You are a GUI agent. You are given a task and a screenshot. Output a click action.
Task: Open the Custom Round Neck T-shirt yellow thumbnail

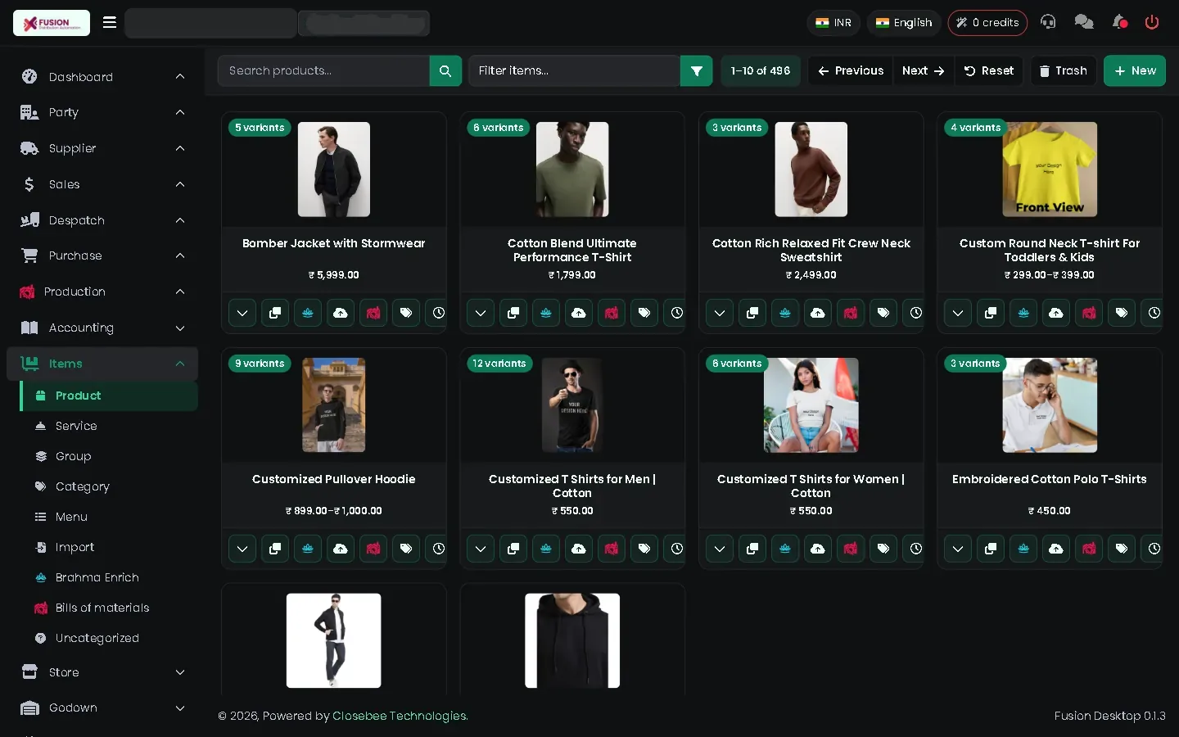point(1050,170)
